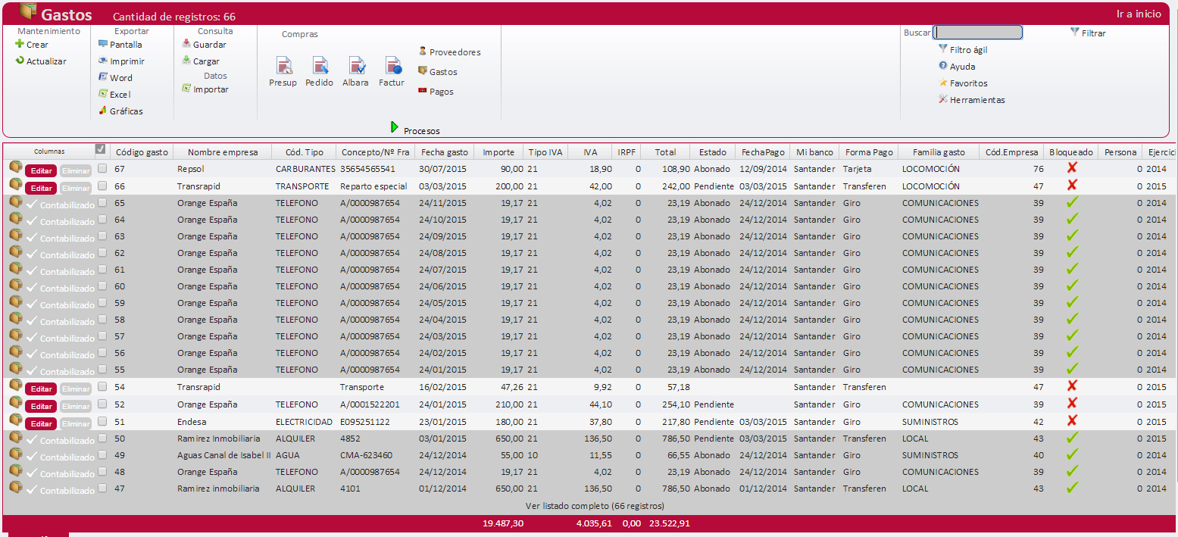Open the Filtro ágil quick filter
This screenshot has height=537, width=1178.
click(967, 50)
